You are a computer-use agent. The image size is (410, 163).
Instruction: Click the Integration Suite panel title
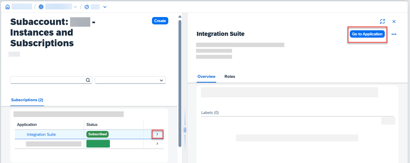tap(220, 34)
